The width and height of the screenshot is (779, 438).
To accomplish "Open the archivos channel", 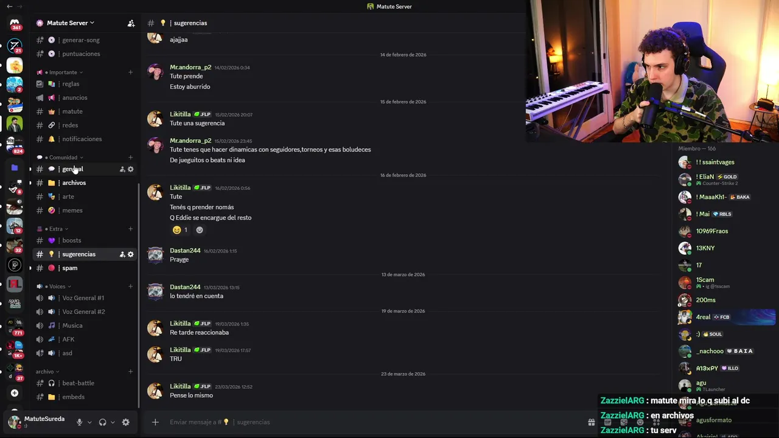I will [74, 183].
